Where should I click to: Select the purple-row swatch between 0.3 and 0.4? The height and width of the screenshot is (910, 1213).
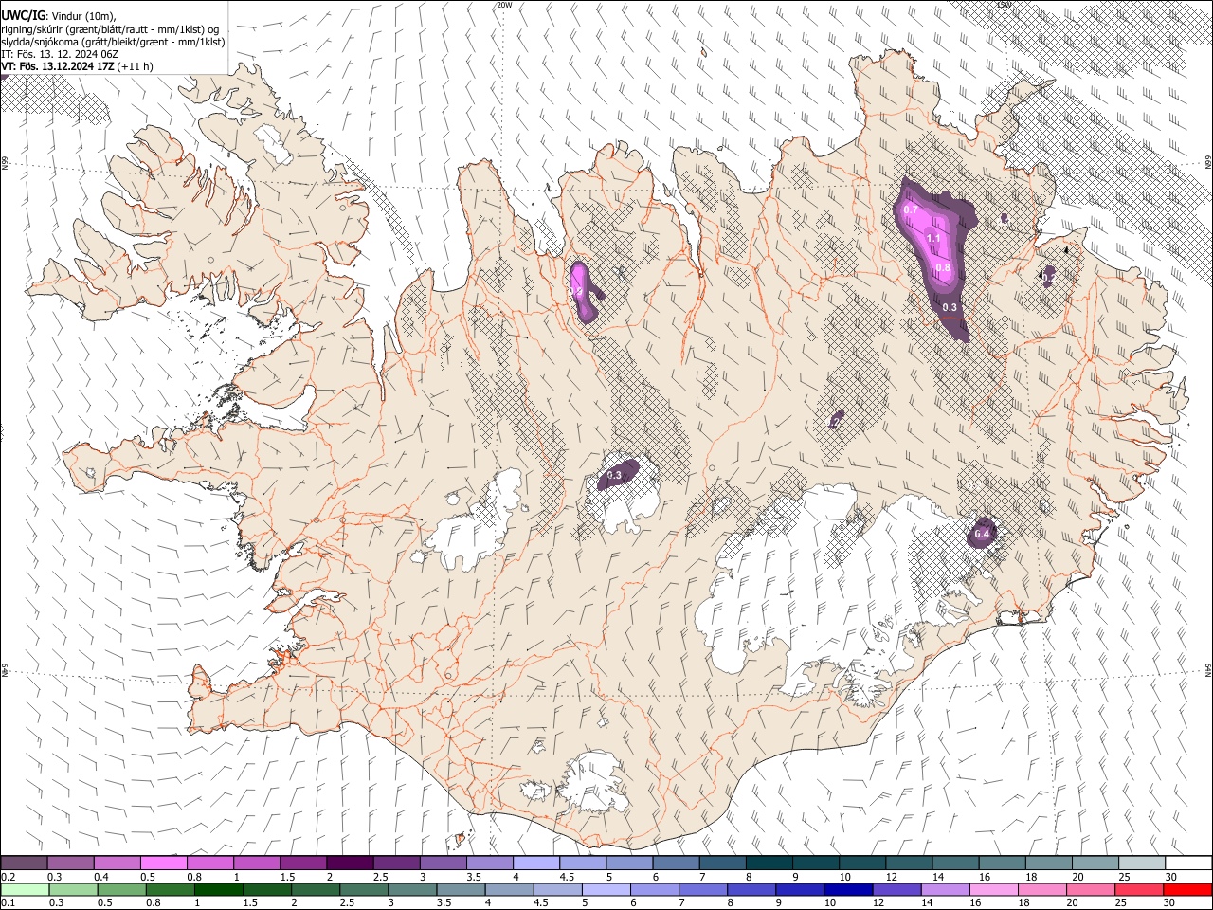[71, 863]
